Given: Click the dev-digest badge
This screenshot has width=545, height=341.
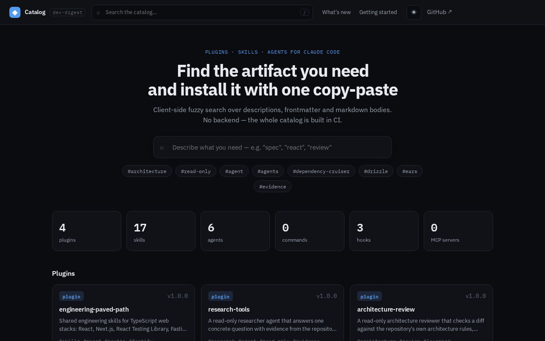Looking at the screenshot, I should tap(68, 12).
